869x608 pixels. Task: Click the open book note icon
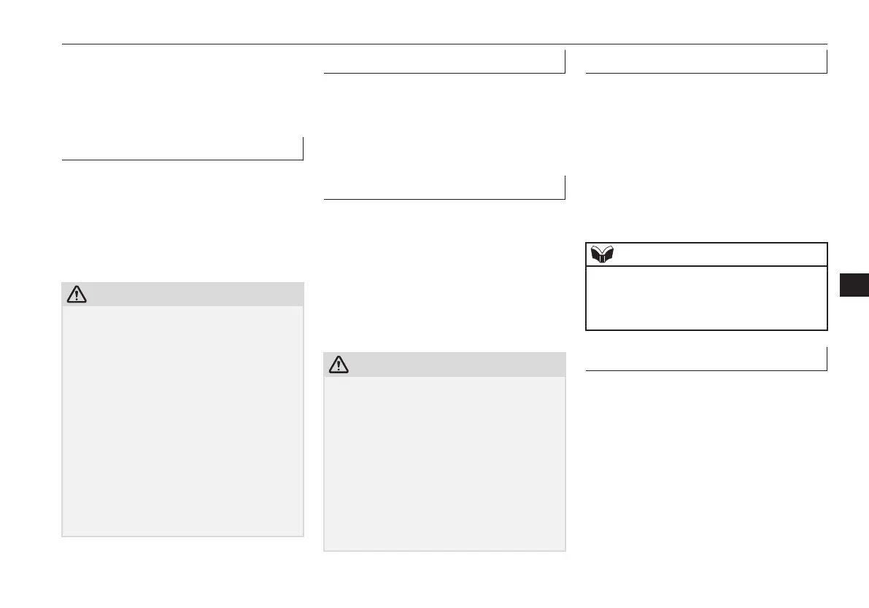click(x=602, y=254)
